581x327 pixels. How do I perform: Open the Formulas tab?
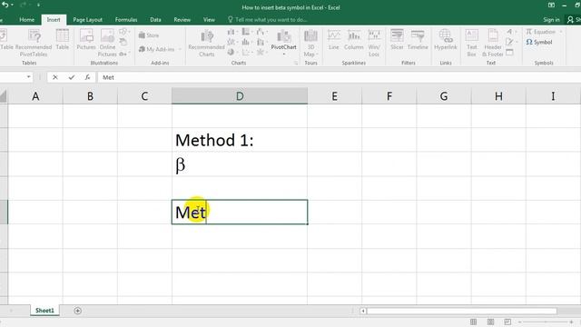(126, 20)
